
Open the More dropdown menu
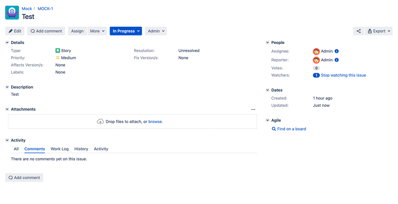coord(97,31)
